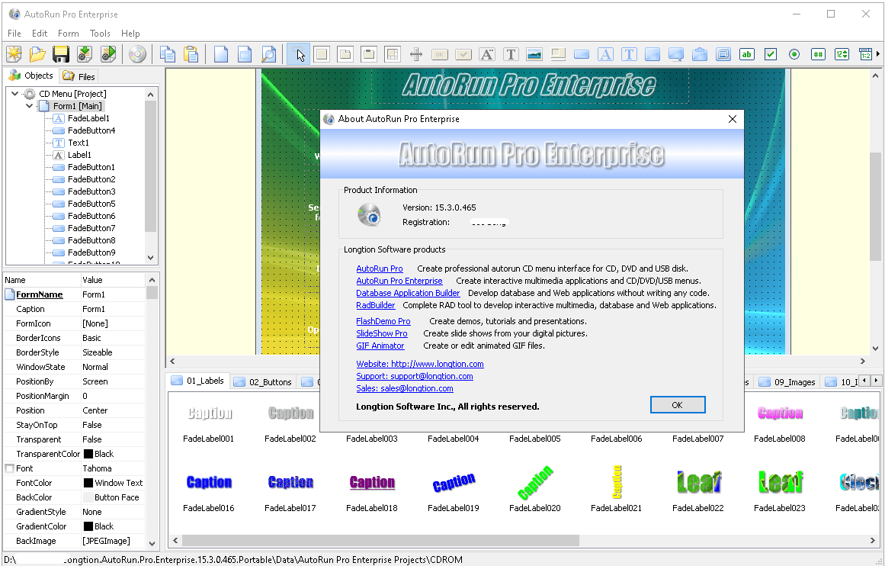Viewport: 885px width, 566px height.
Task: Select the green checkbox component tool
Action: (771, 54)
